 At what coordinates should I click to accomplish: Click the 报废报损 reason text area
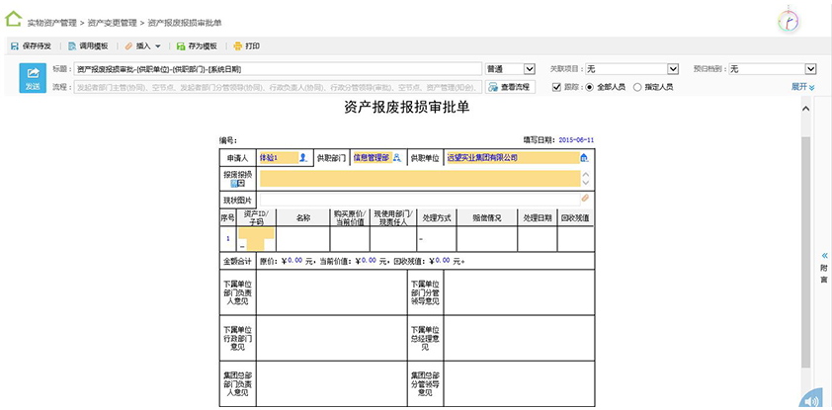(420, 179)
